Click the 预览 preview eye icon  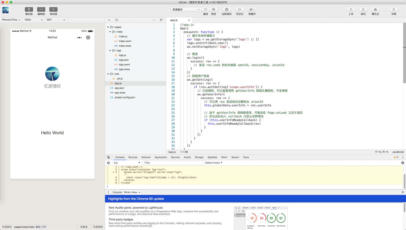pos(214,9)
